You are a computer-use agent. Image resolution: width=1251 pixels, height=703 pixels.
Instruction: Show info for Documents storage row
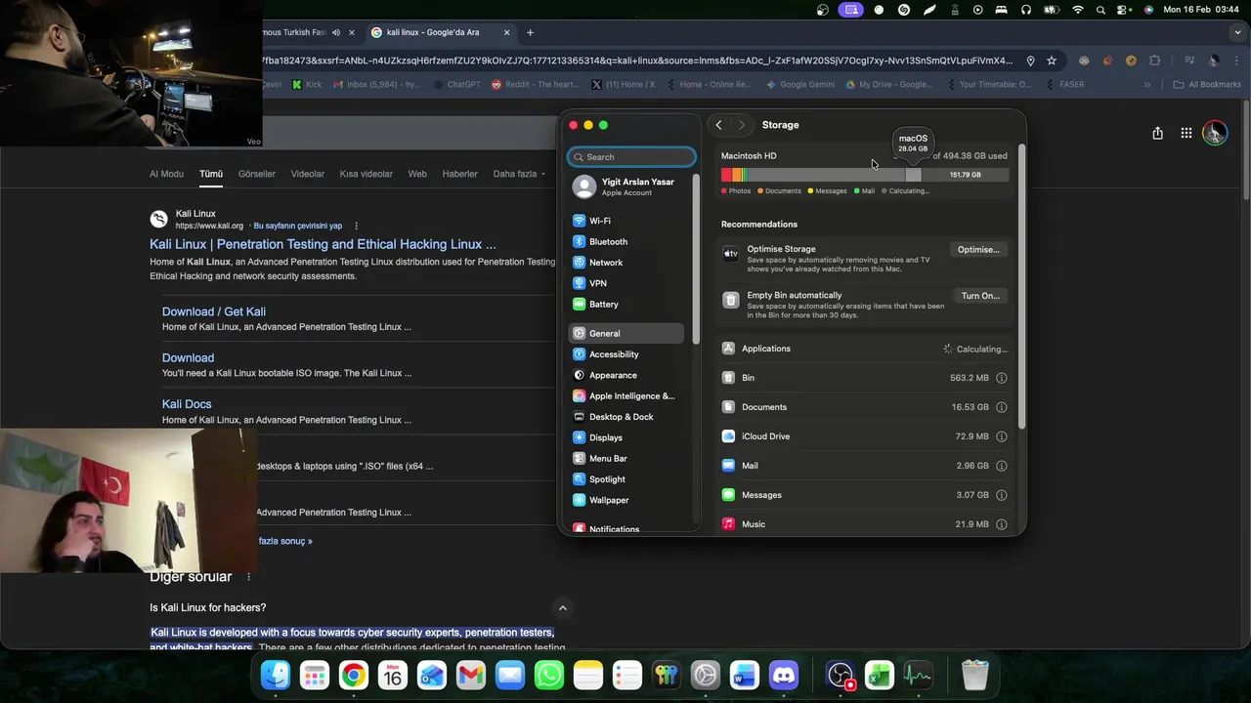tap(1001, 407)
